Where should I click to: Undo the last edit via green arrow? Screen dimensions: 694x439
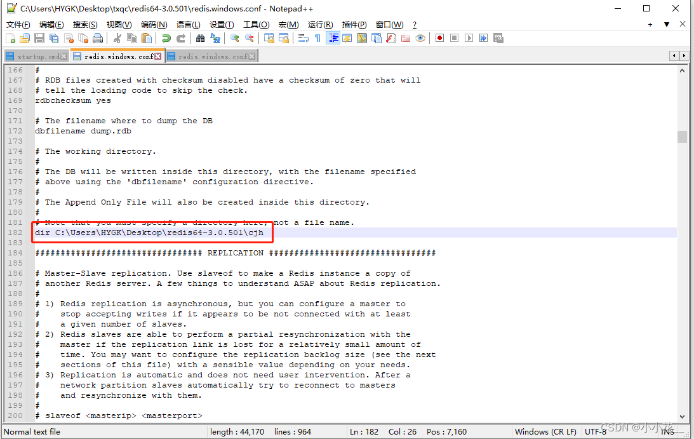166,38
